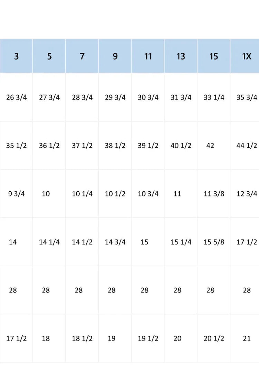The image size is (259, 389).
Task: Select the size 13 column header
Action: pos(181,56)
